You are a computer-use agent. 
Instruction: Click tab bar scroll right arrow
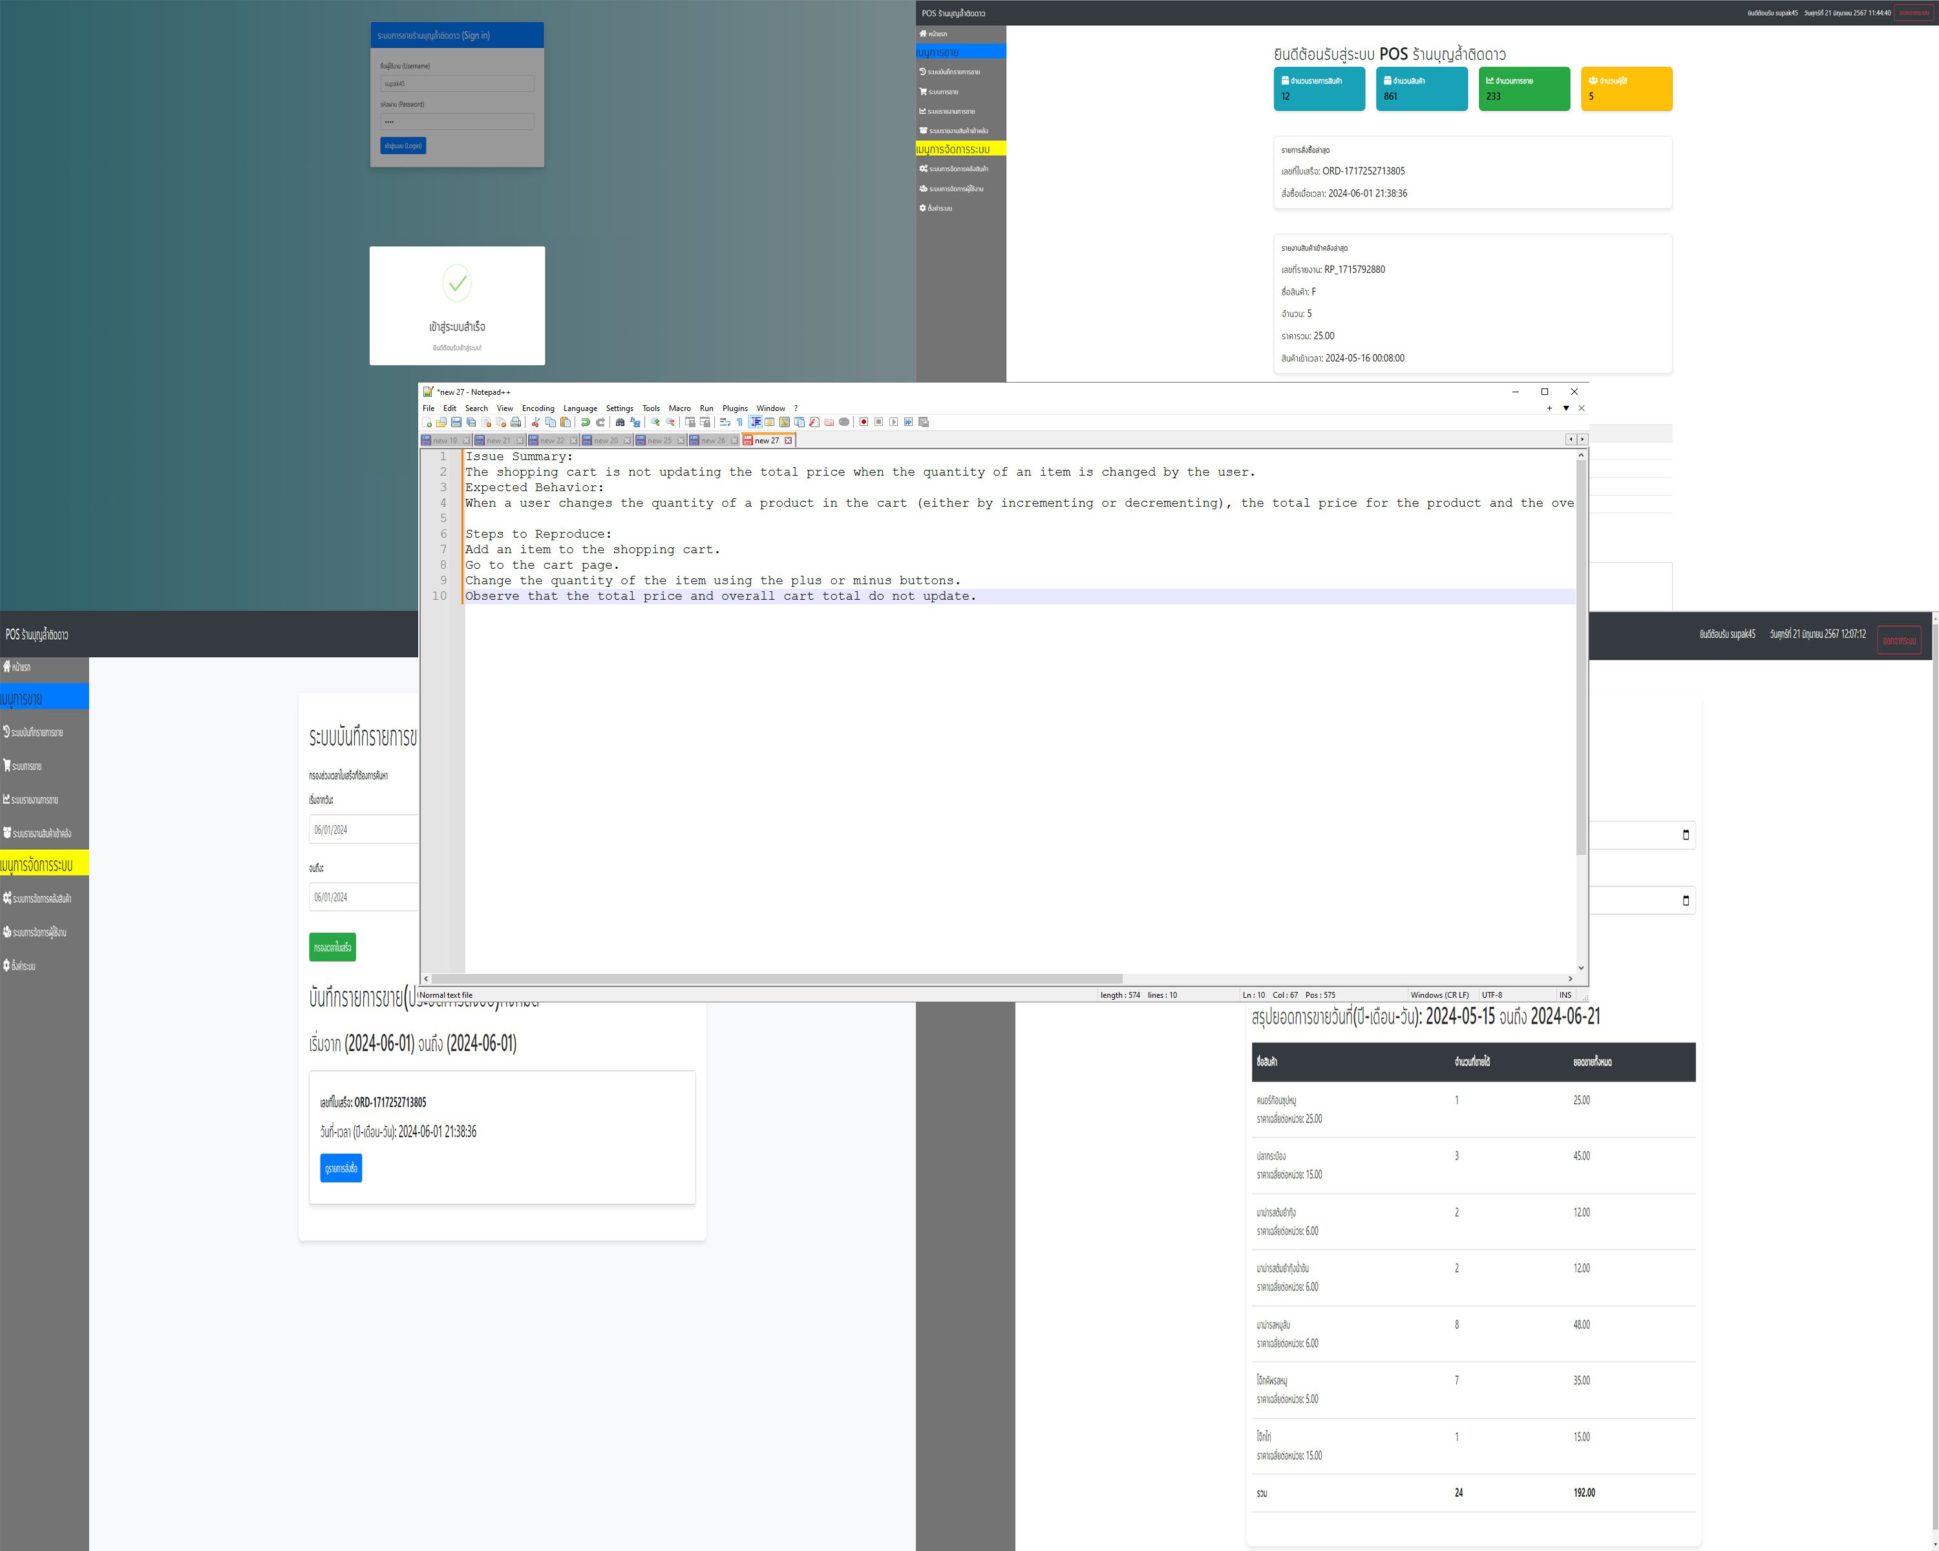click(x=1582, y=439)
